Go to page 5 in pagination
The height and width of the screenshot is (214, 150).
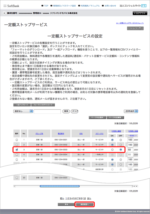click(74, 198)
